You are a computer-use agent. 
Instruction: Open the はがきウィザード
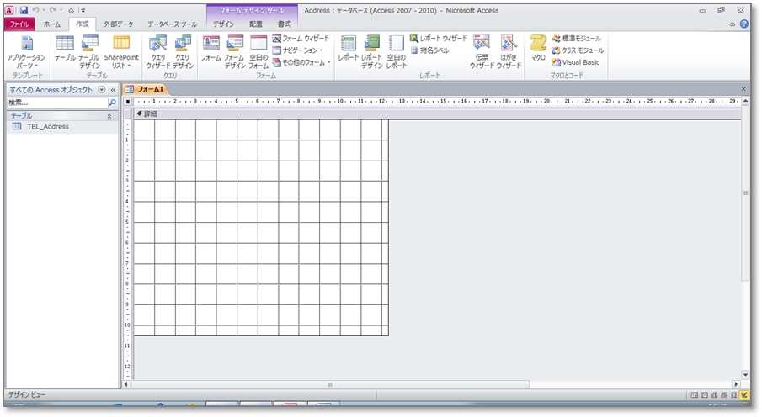tap(509, 52)
